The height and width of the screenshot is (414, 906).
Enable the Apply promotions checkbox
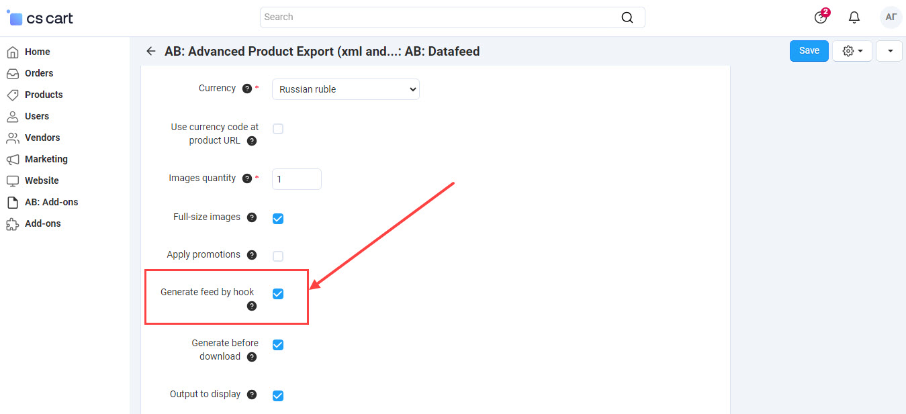click(278, 256)
